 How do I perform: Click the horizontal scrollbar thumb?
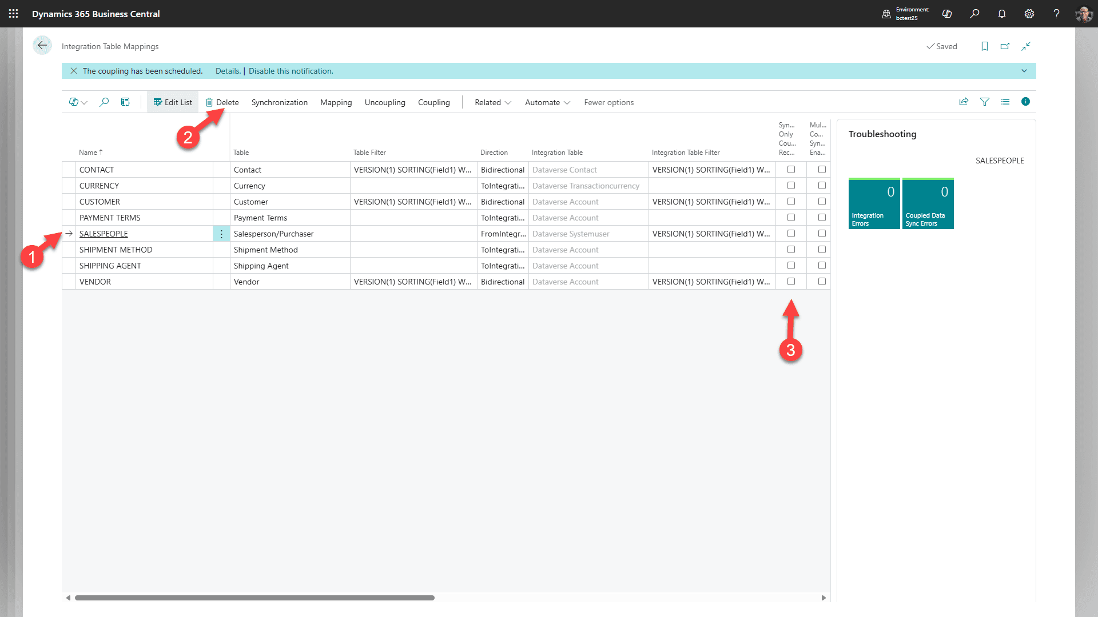254,598
